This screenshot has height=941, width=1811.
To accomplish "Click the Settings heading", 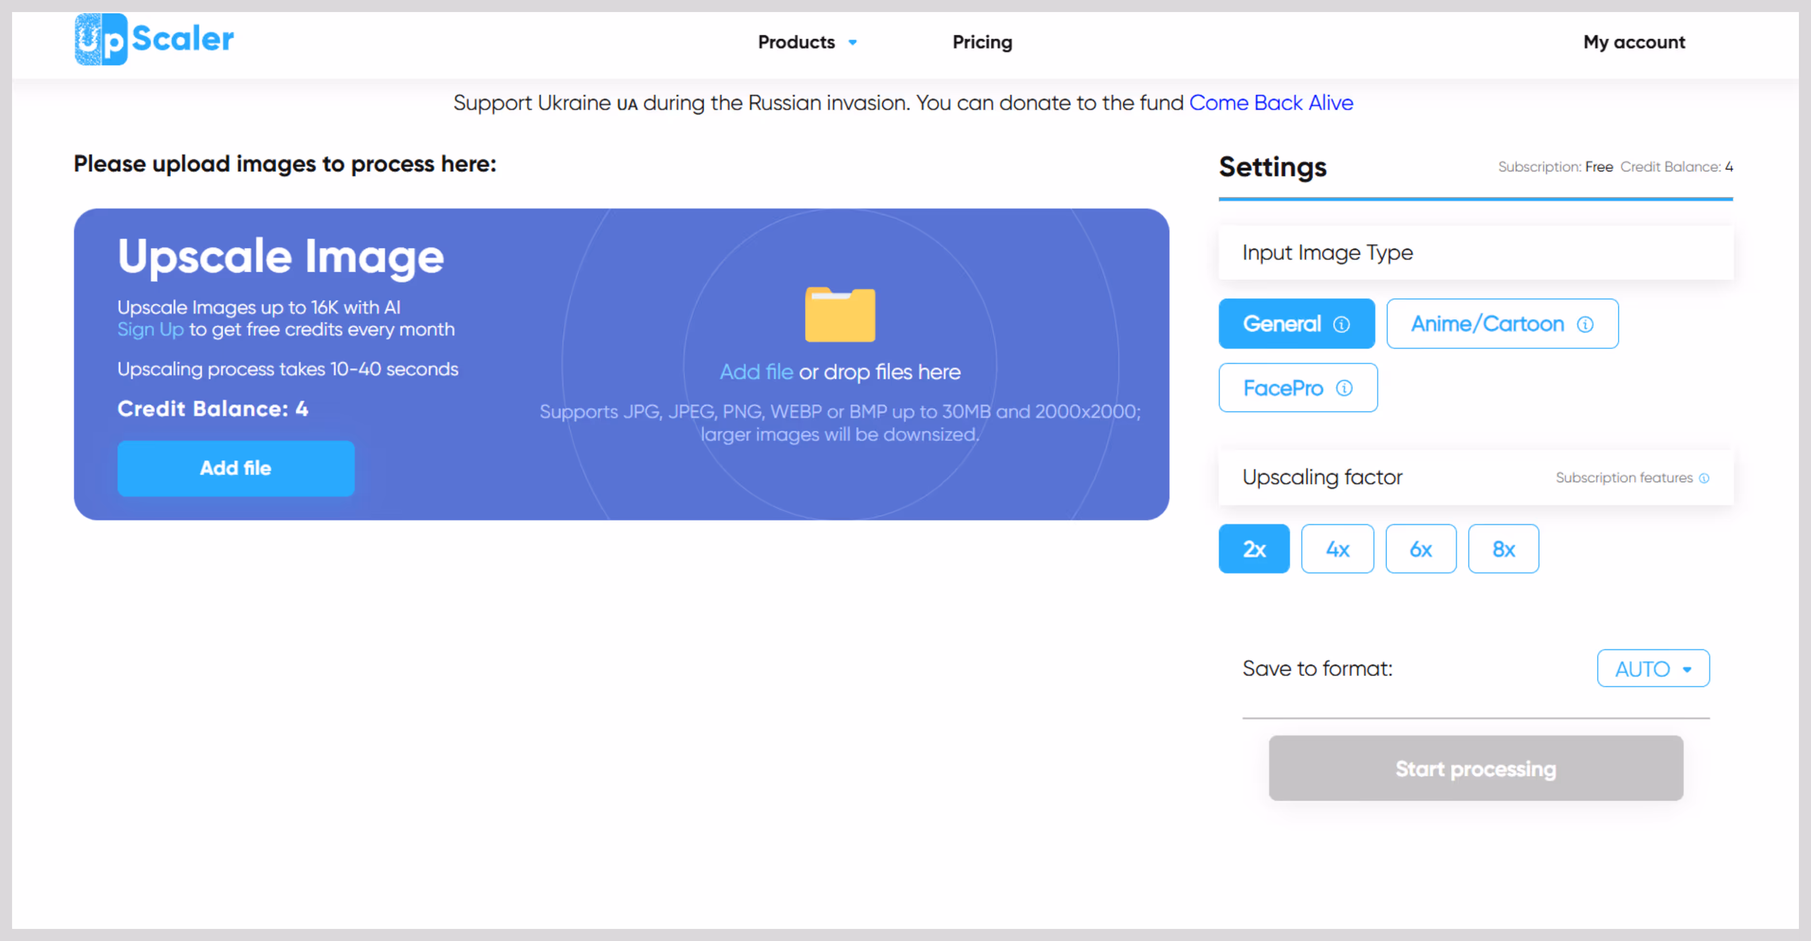I will coord(1273,167).
